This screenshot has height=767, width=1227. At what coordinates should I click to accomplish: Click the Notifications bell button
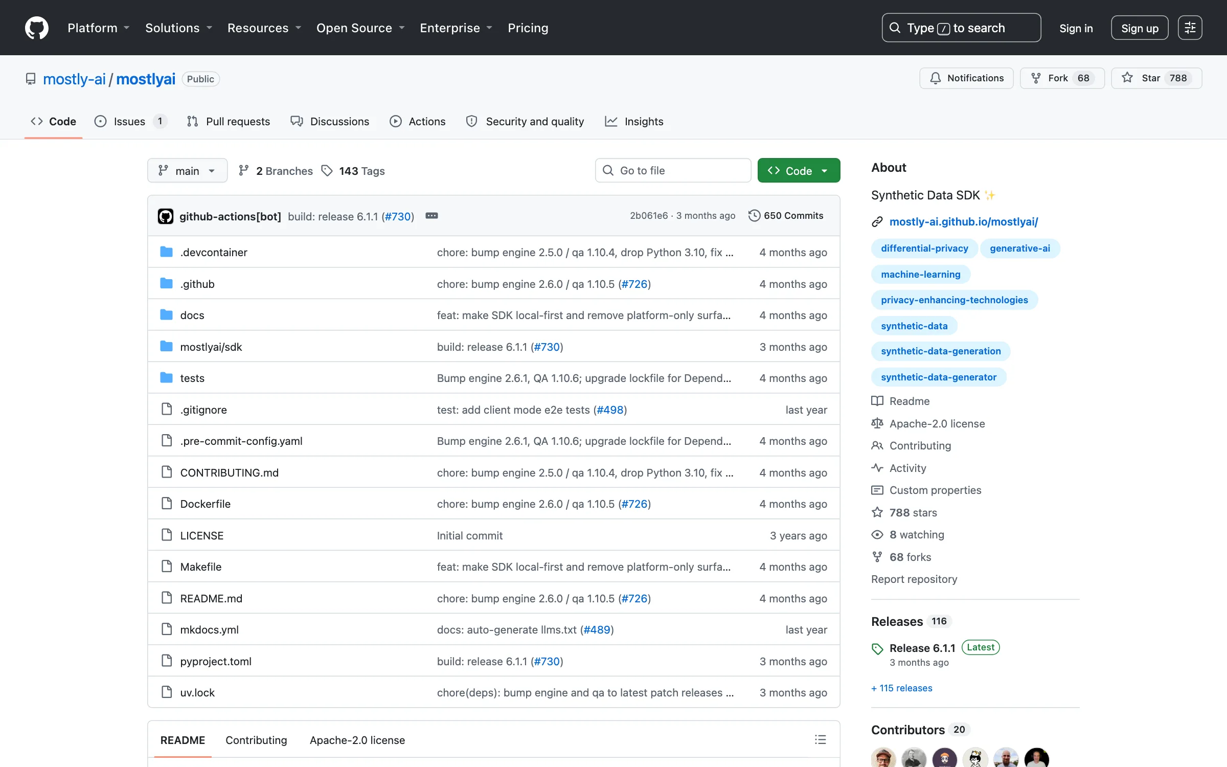(966, 78)
